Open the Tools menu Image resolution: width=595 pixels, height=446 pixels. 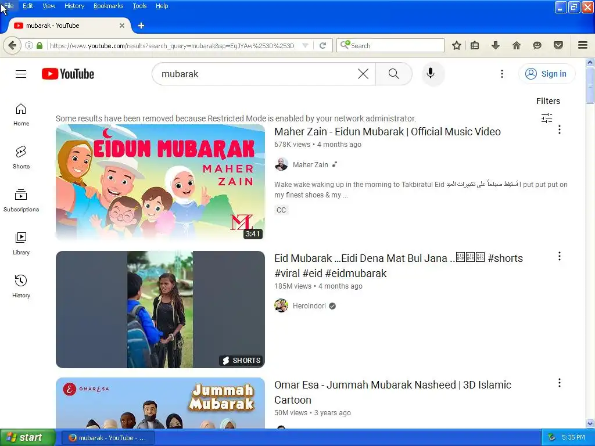139,6
